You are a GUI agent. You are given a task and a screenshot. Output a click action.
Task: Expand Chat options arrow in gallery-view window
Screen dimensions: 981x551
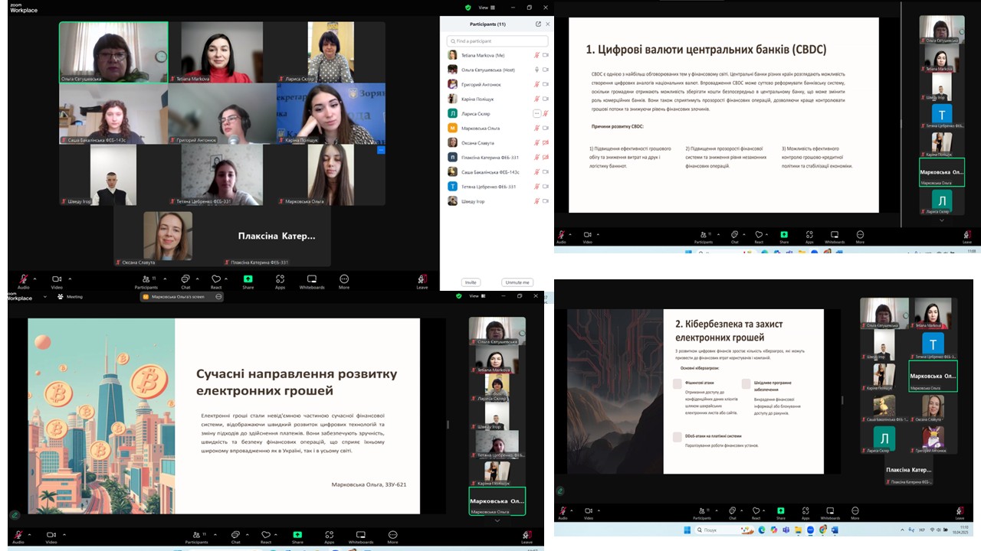click(x=198, y=278)
